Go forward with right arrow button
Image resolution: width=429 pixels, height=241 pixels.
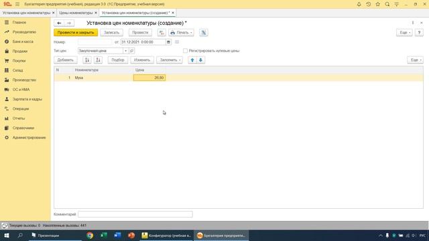[69, 23]
